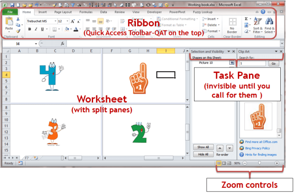This screenshot has height=193, width=295.
Task: Click the Zoom In plus button
Action: coord(277,163)
